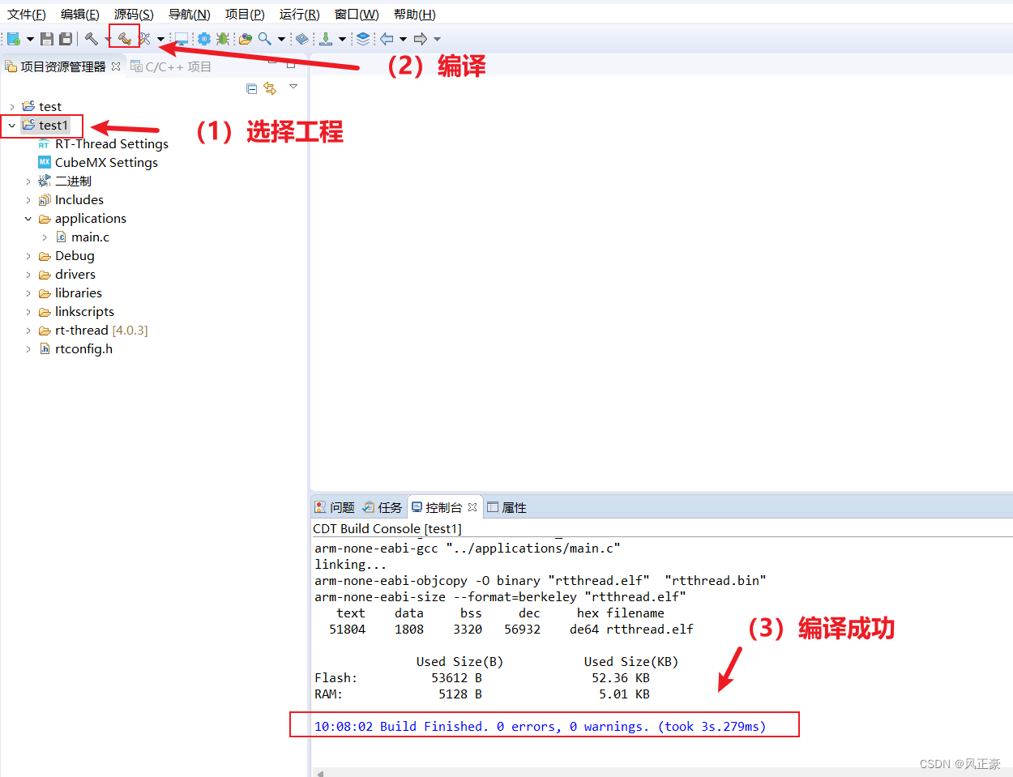The width and height of the screenshot is (1013, 777).
Task: Expand the rt-thread [4.0.3] node
Action: [28, 330]
